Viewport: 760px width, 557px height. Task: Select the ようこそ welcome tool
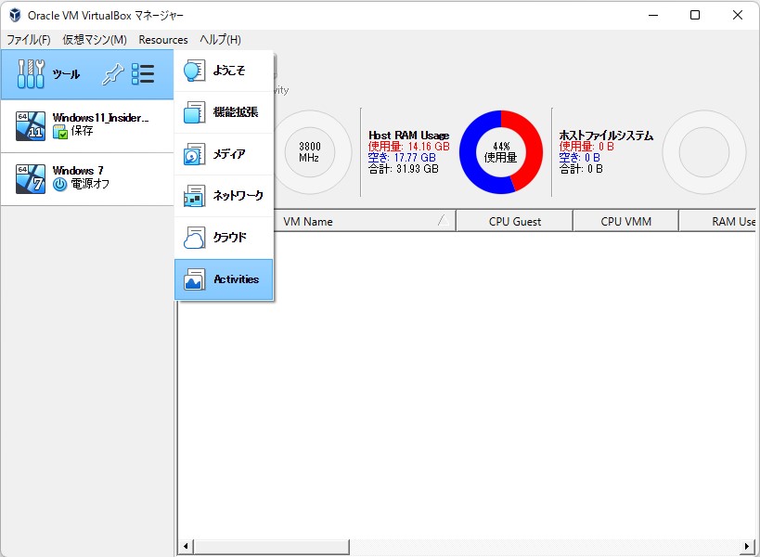(224, 71)
